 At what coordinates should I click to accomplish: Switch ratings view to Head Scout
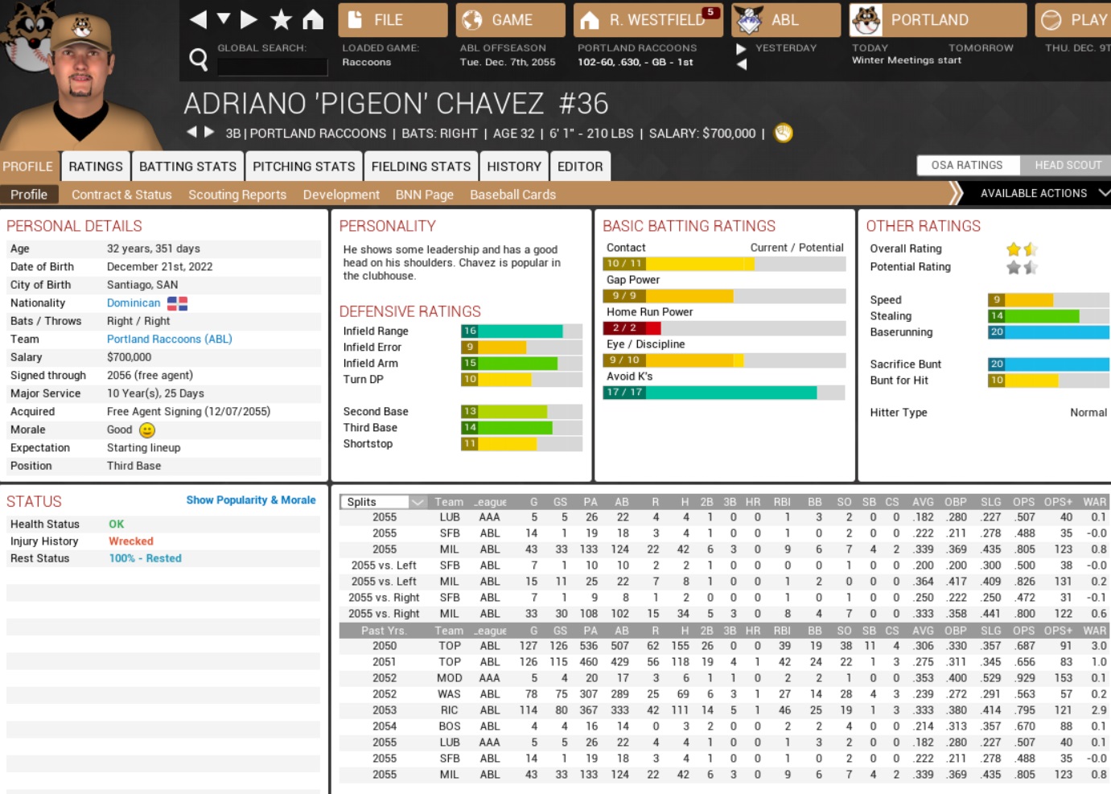tap(1067, 165)
